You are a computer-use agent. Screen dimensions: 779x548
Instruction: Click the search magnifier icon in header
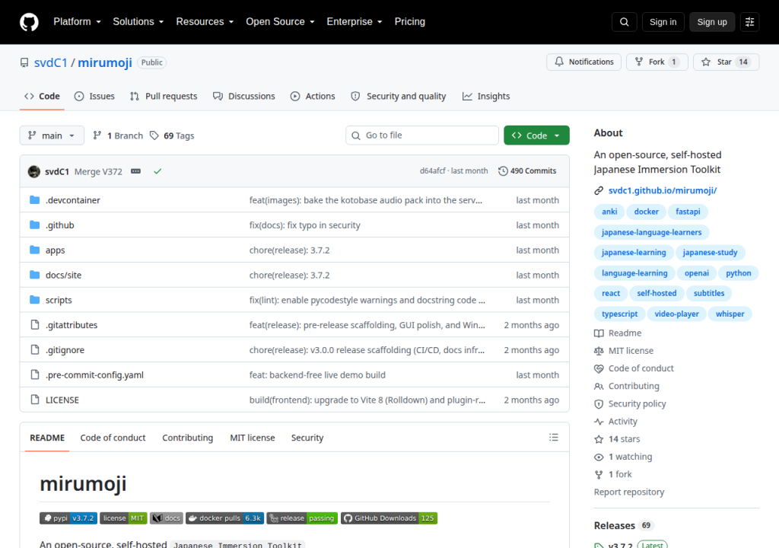[625, 22]
